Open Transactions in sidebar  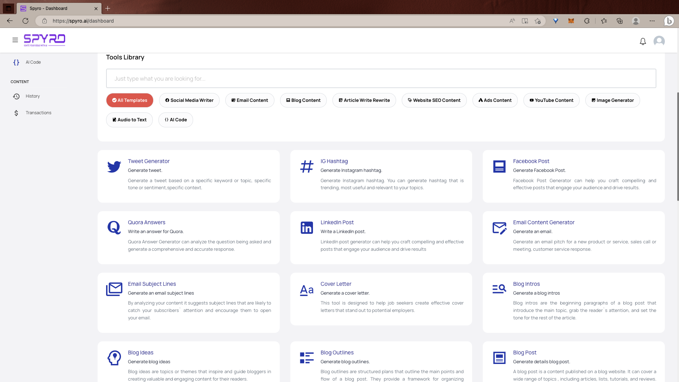pos(39,113)
